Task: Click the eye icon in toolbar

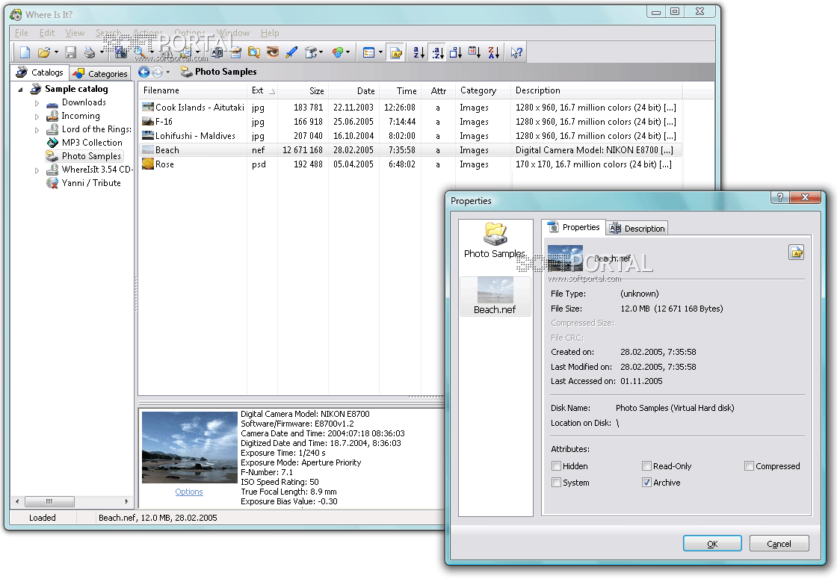Action: pos(273,52)
